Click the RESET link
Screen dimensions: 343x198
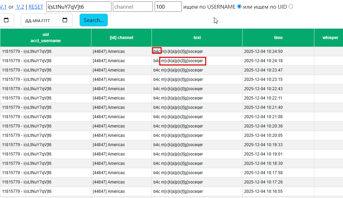pos(36,7)
